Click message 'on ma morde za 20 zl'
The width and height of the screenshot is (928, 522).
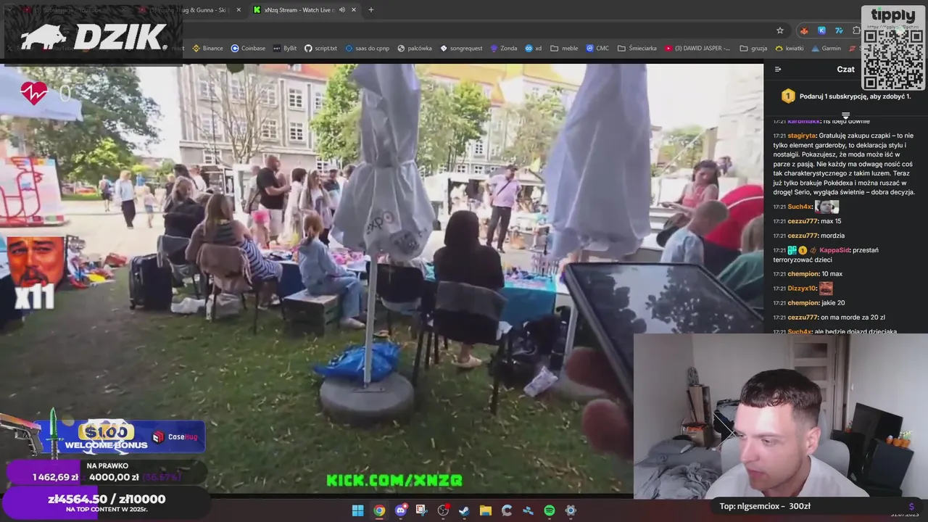pos(853,318)
